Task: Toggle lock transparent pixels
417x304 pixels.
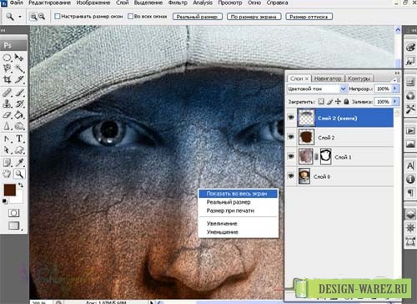Action: (x=321, y=102)
